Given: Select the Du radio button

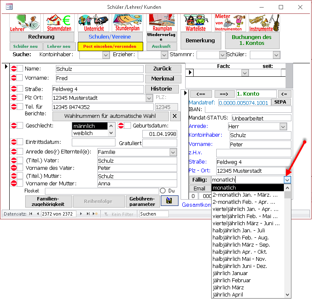Looking at the screenshot, I should (163, 191).
